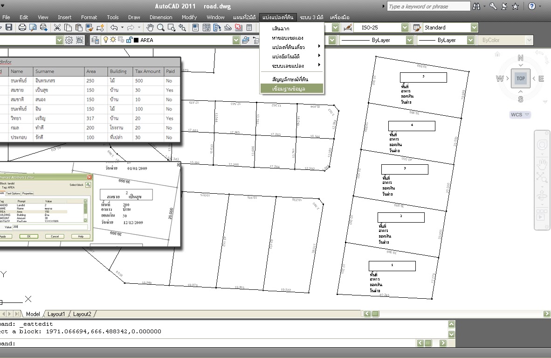551x358 pixels.
Task: Click the Undo arrow icon
Action: pyautogui.click(x=114, y=28)
